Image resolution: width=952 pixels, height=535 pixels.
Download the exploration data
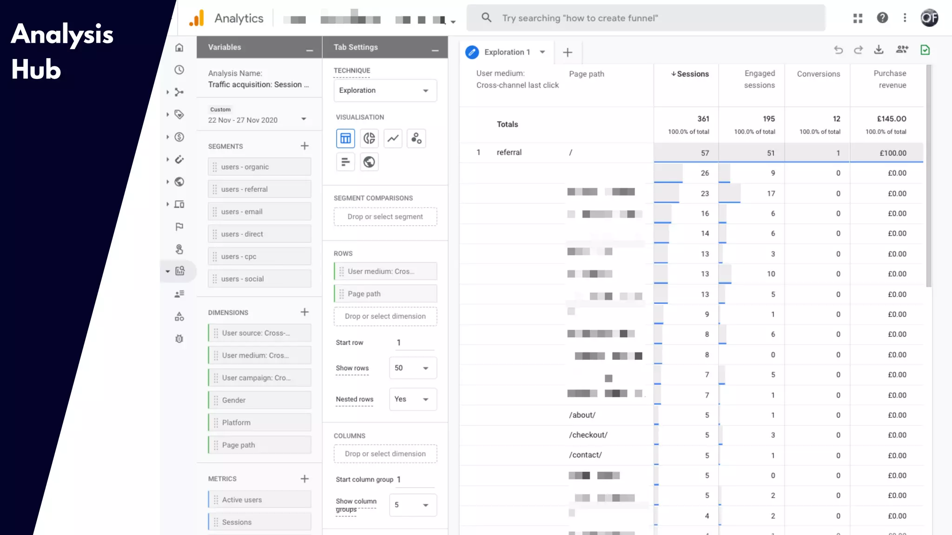click(879, 50)
